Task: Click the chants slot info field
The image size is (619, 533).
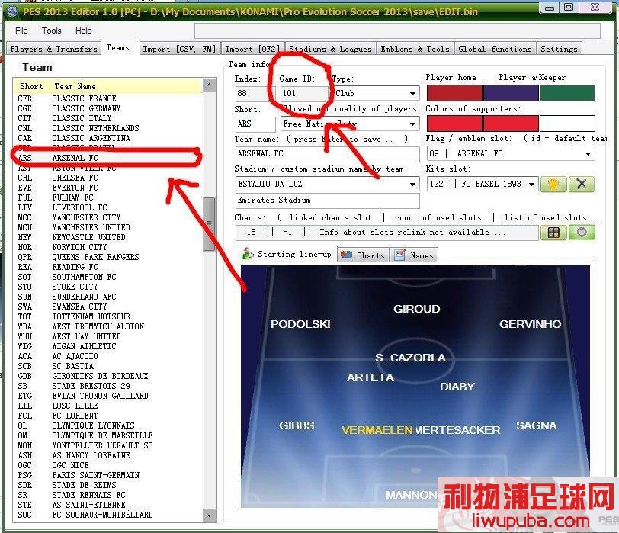Action: coord(387,233)
